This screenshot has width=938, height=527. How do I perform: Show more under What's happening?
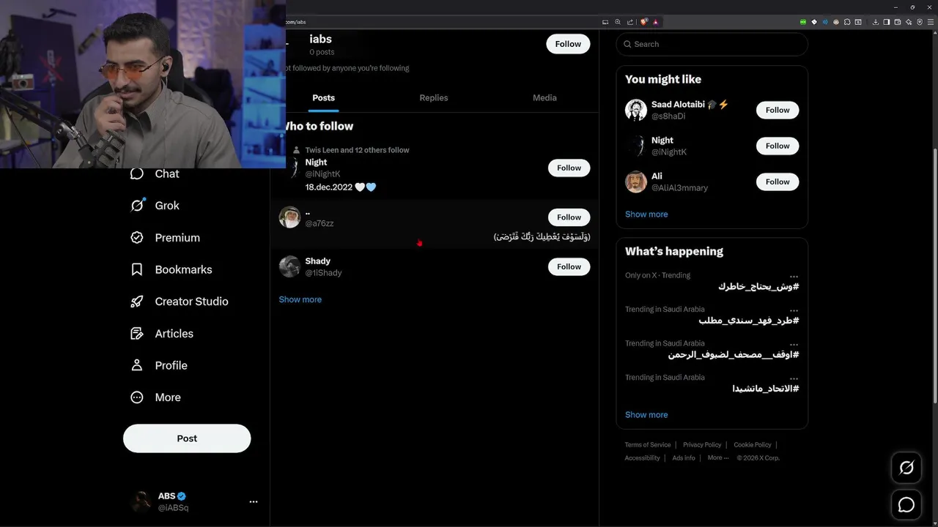click(x=646, y=415)
